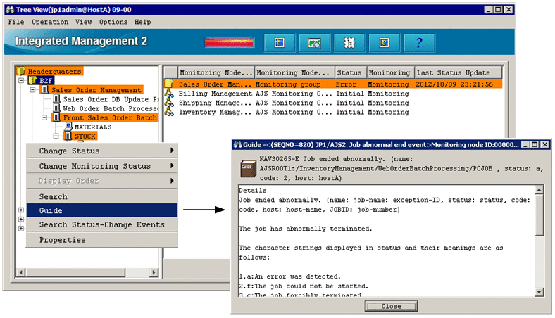Click the Headerquaters root folder icon
Screen dimensions: 555x318
tap(21, 71)
